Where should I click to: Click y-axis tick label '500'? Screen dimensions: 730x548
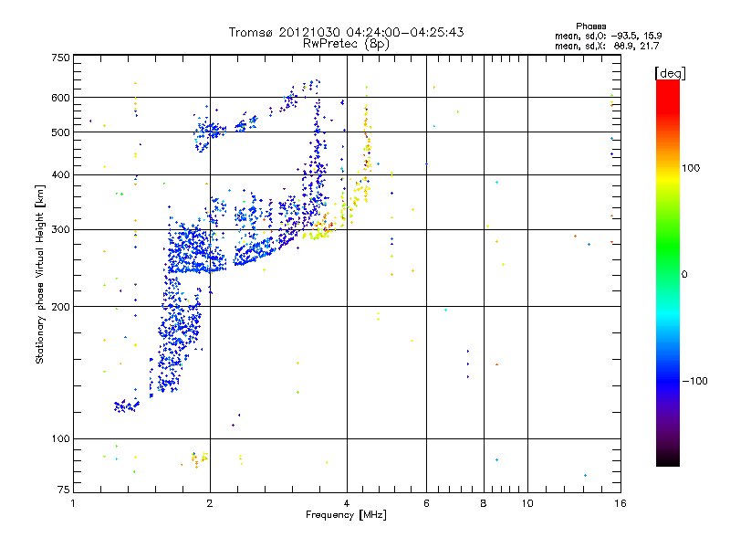click(61, 132)
